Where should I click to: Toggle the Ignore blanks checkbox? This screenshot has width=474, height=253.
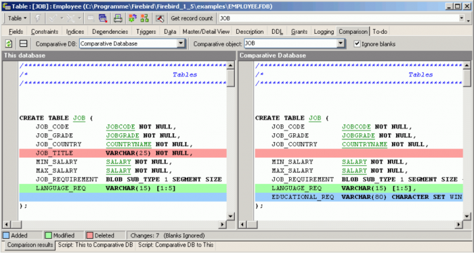357,44
